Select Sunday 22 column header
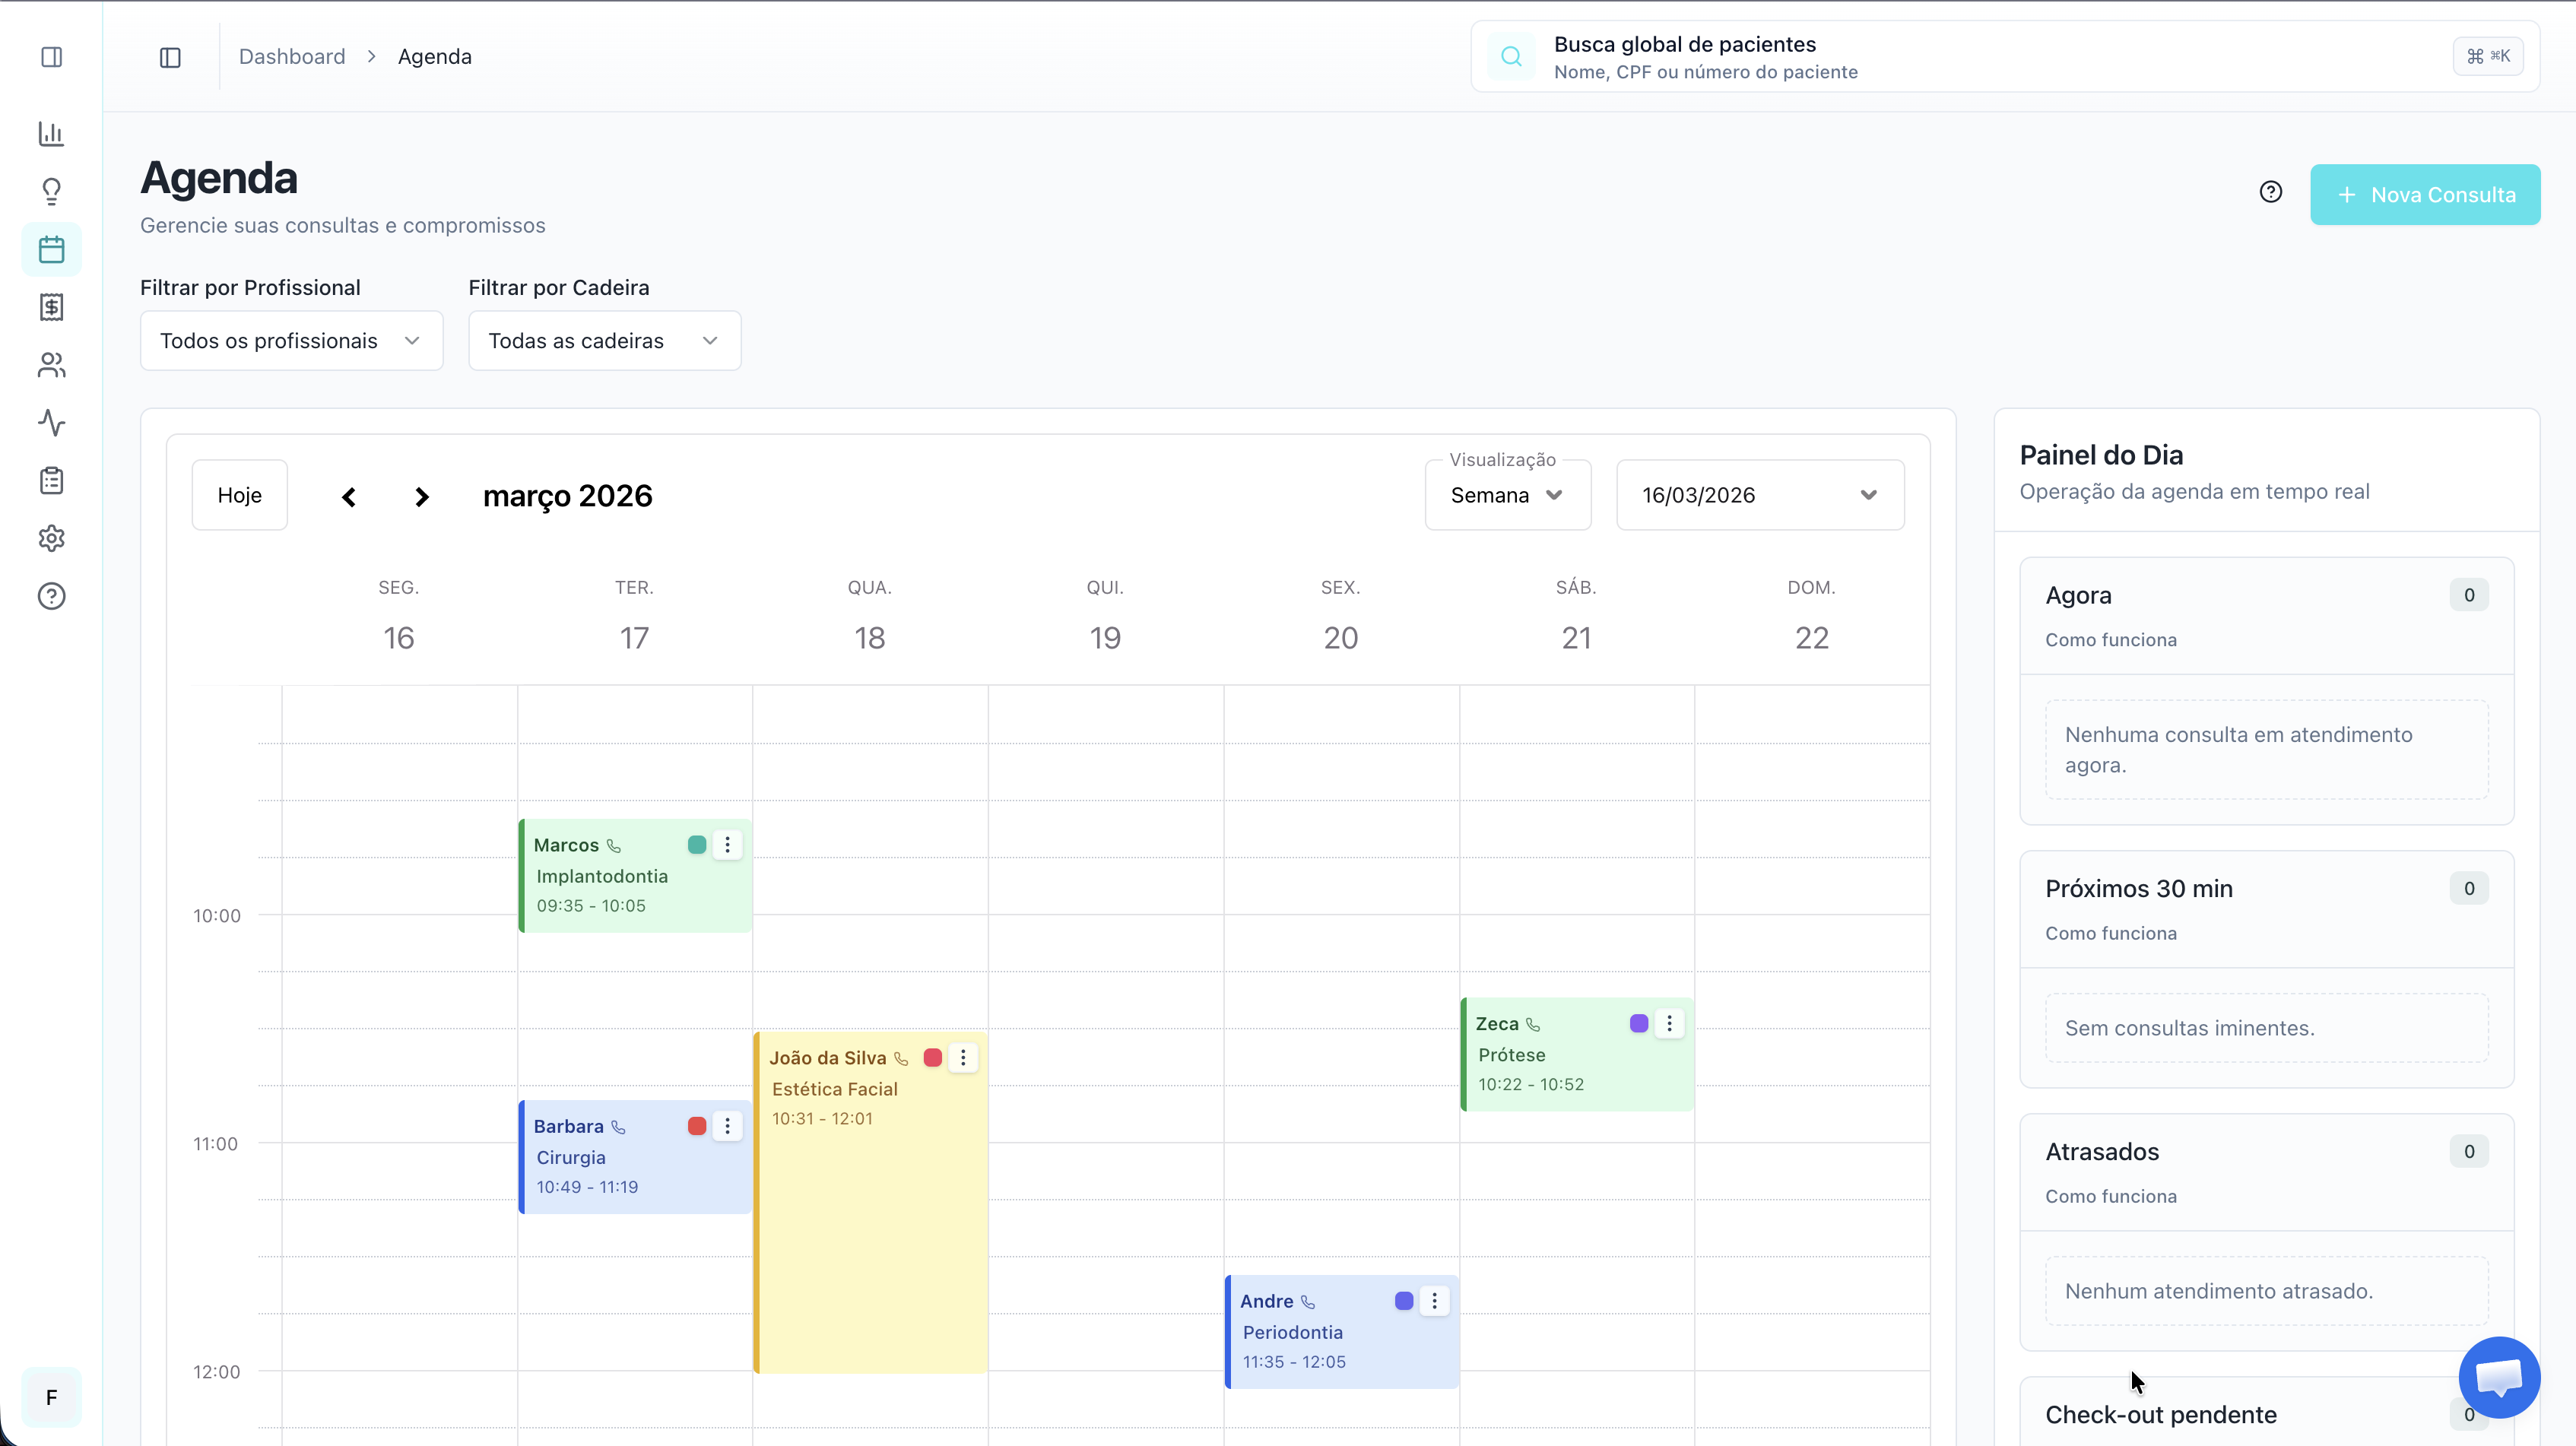2576x1446 pixels. (1812, 616)
